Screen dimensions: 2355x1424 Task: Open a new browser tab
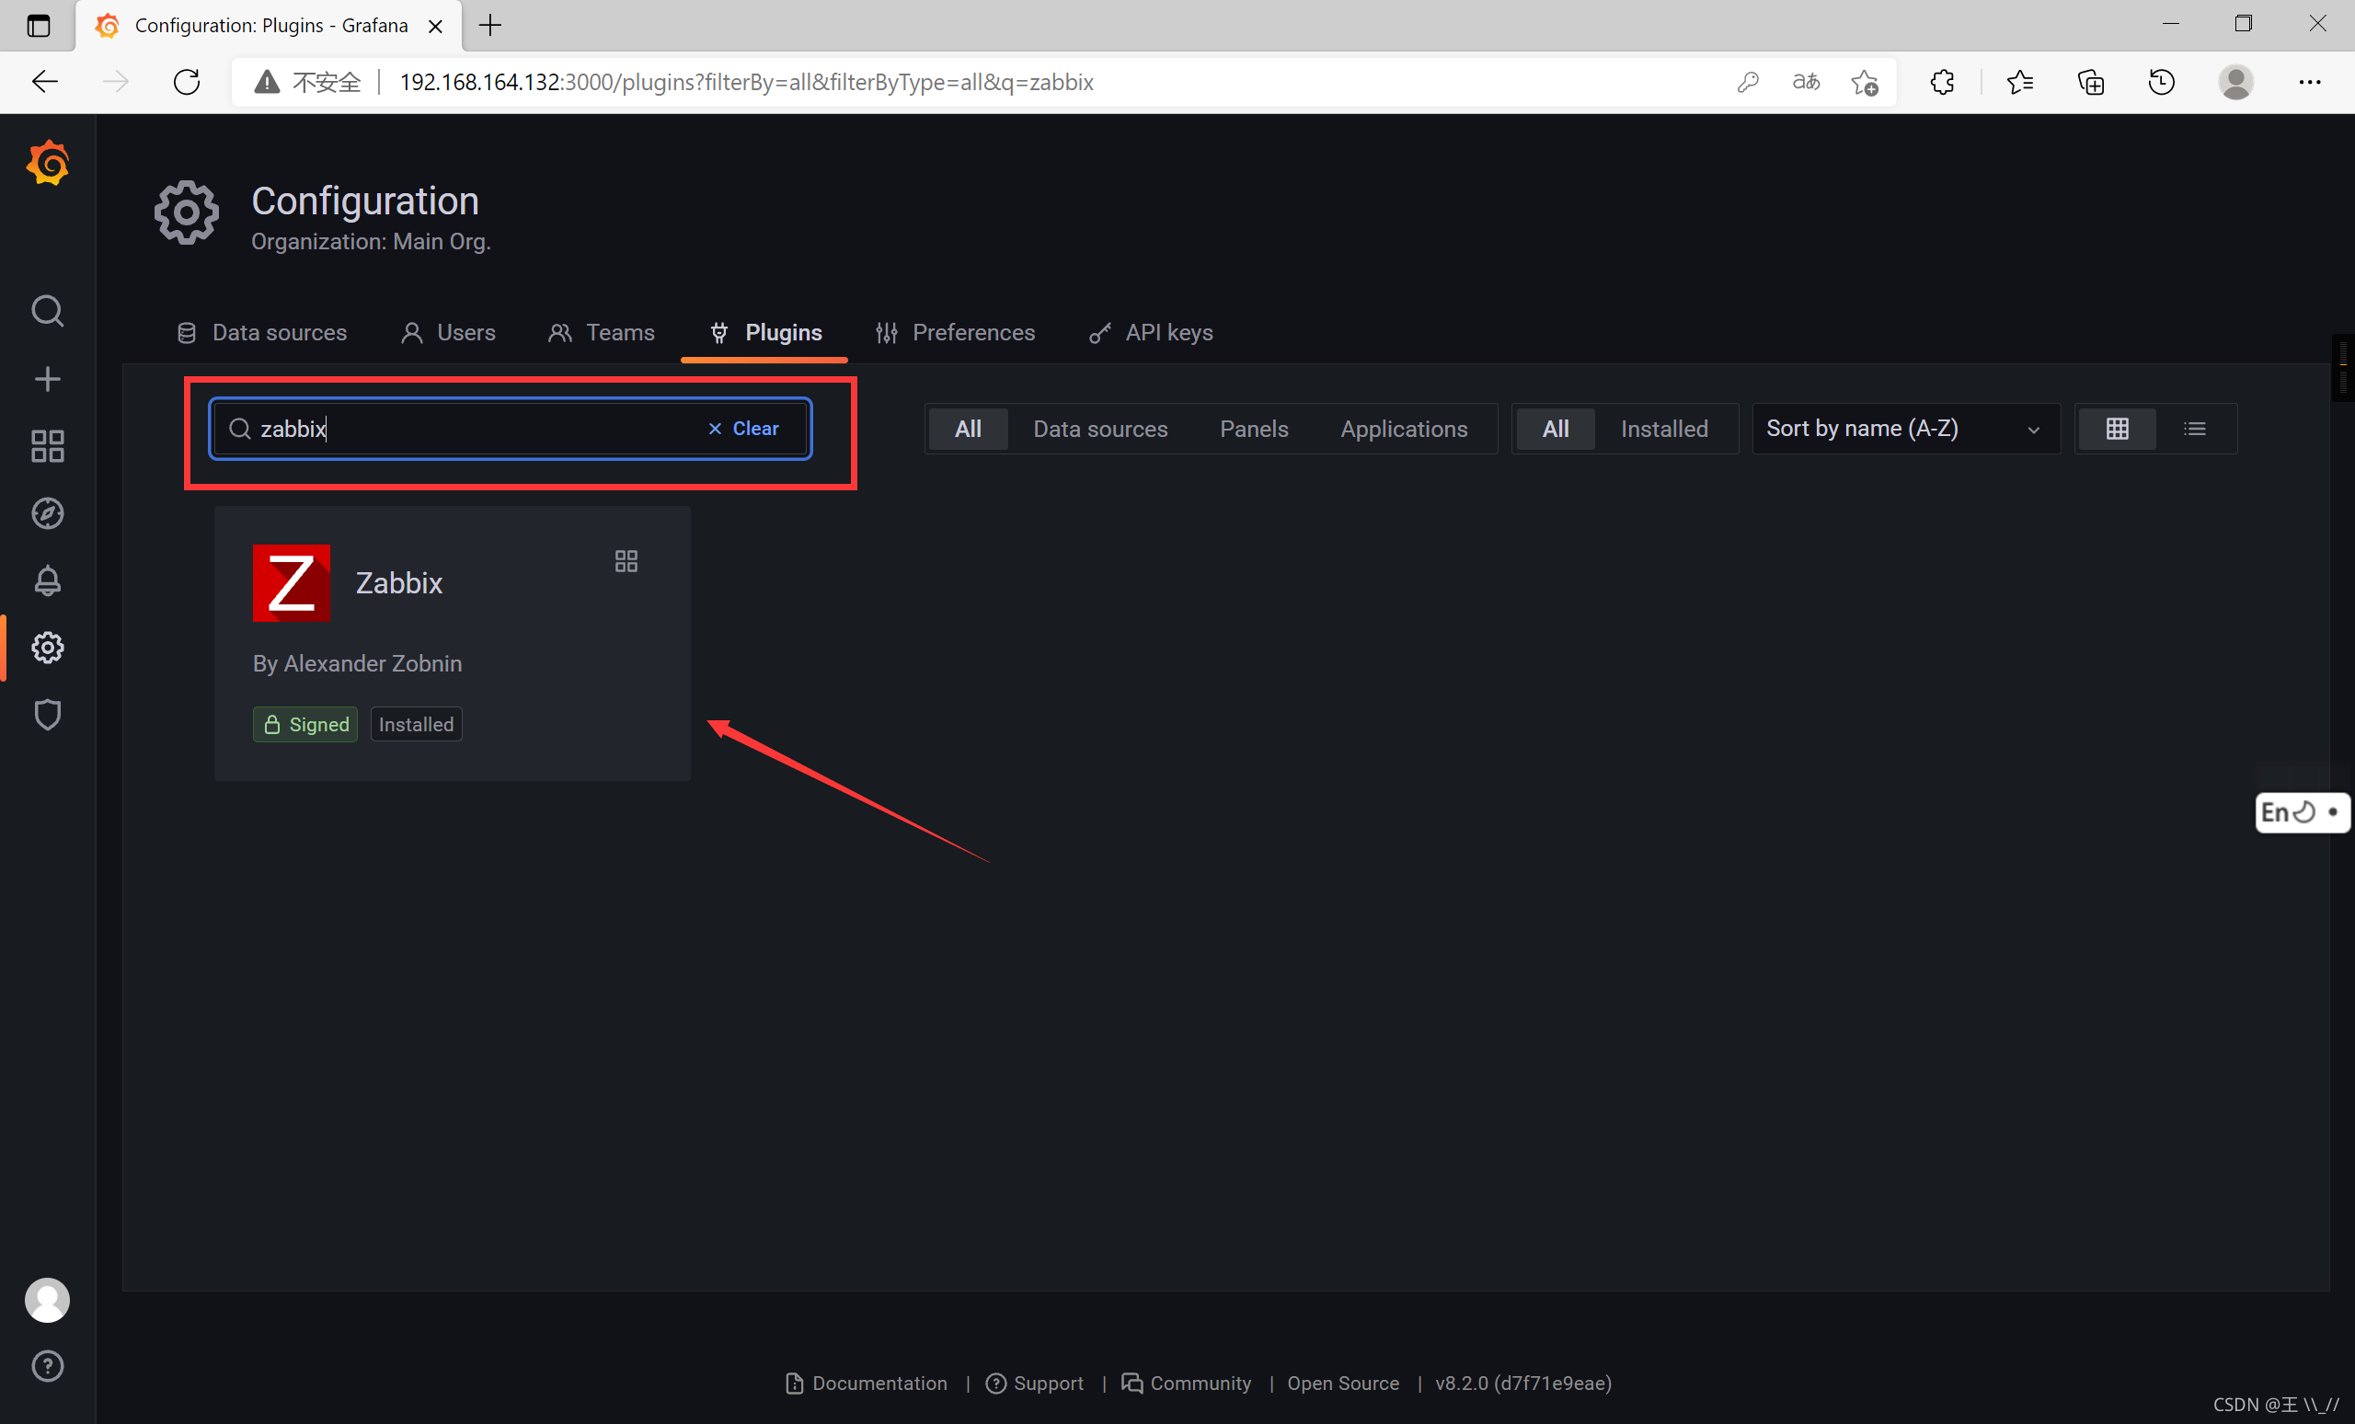point(490,26)
